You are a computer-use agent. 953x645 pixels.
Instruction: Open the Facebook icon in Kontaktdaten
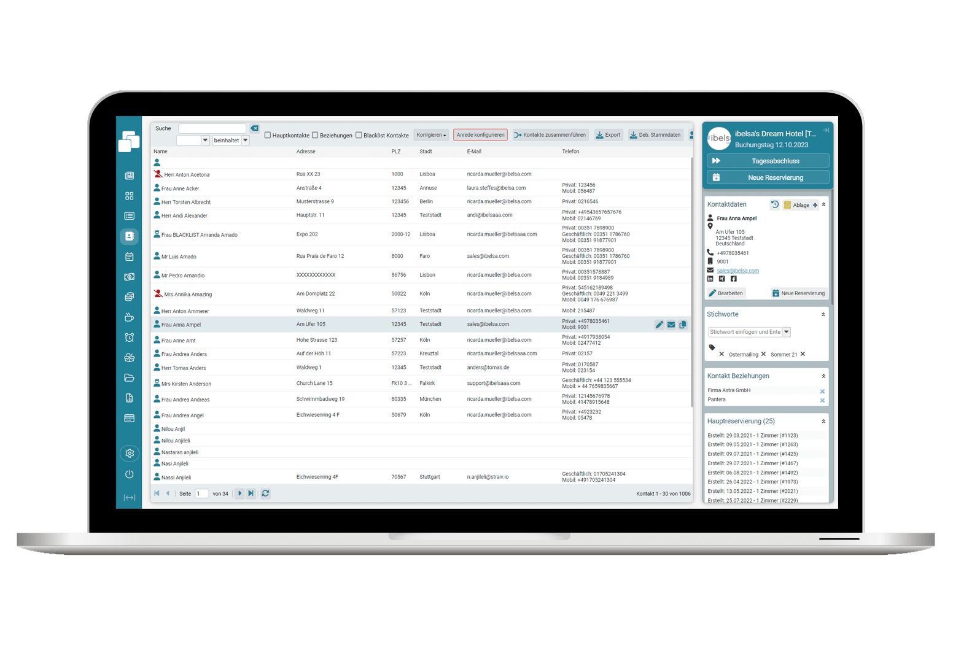click(x=734, y=279)
